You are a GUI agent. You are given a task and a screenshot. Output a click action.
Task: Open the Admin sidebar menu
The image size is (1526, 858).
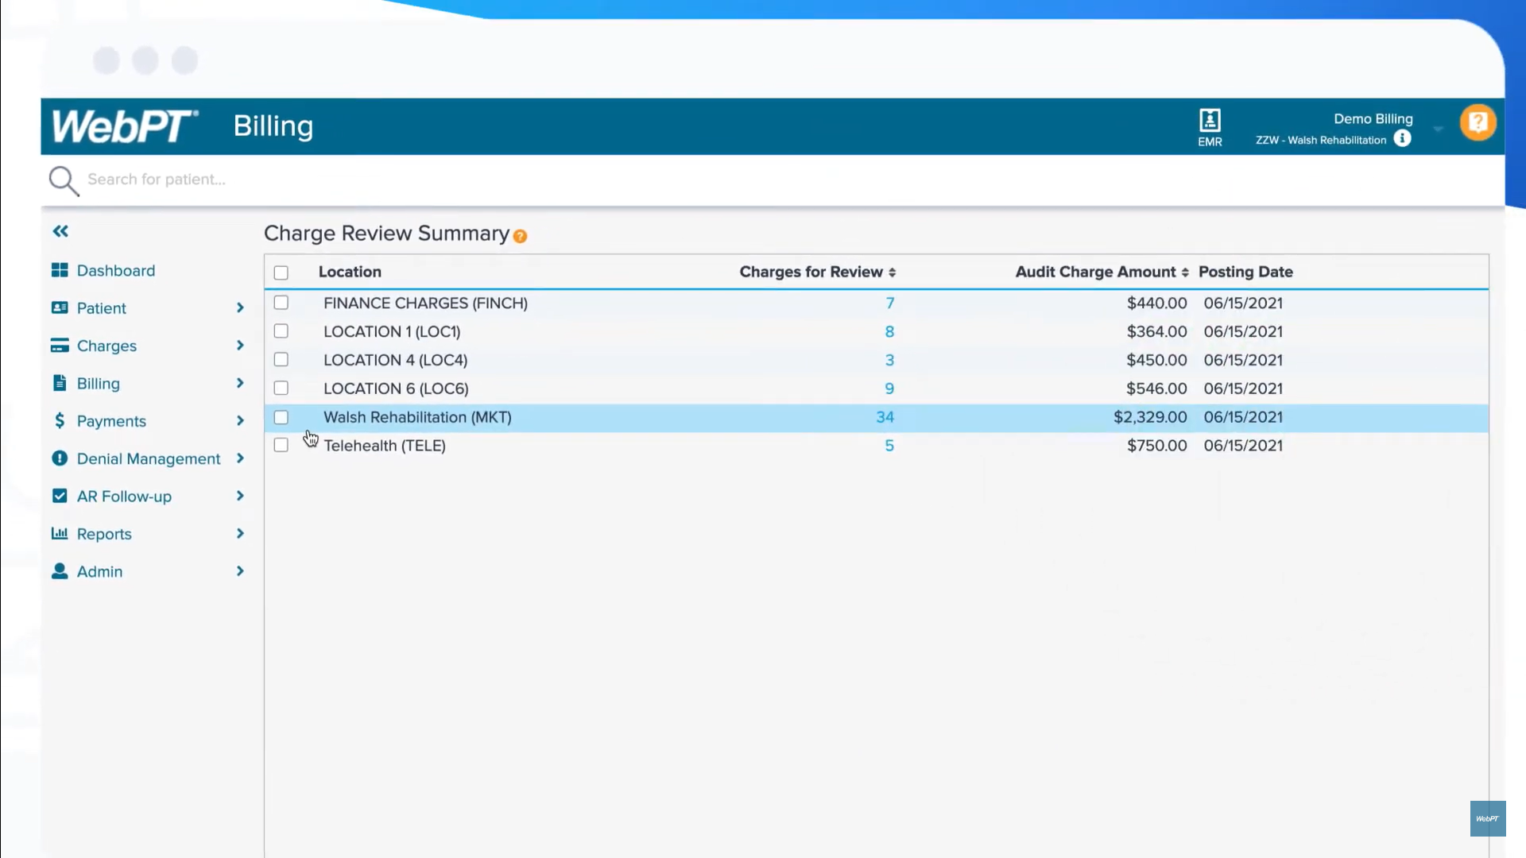(99, 572)
